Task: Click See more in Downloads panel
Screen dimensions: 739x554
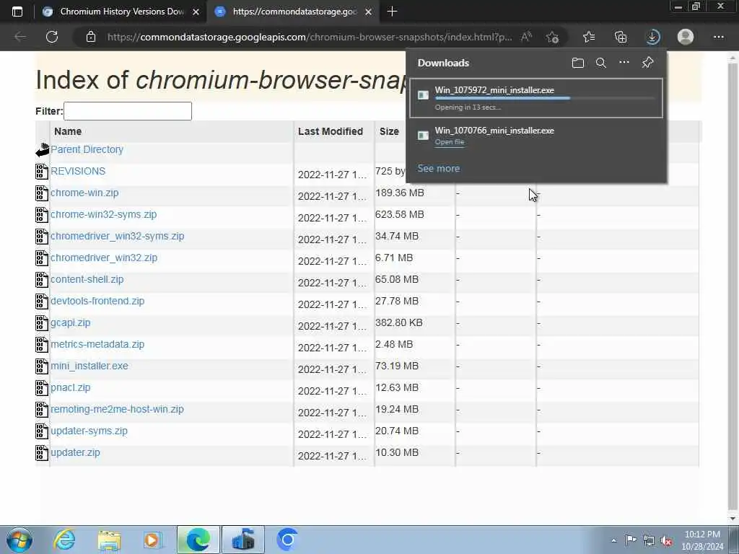Action: 439,168
